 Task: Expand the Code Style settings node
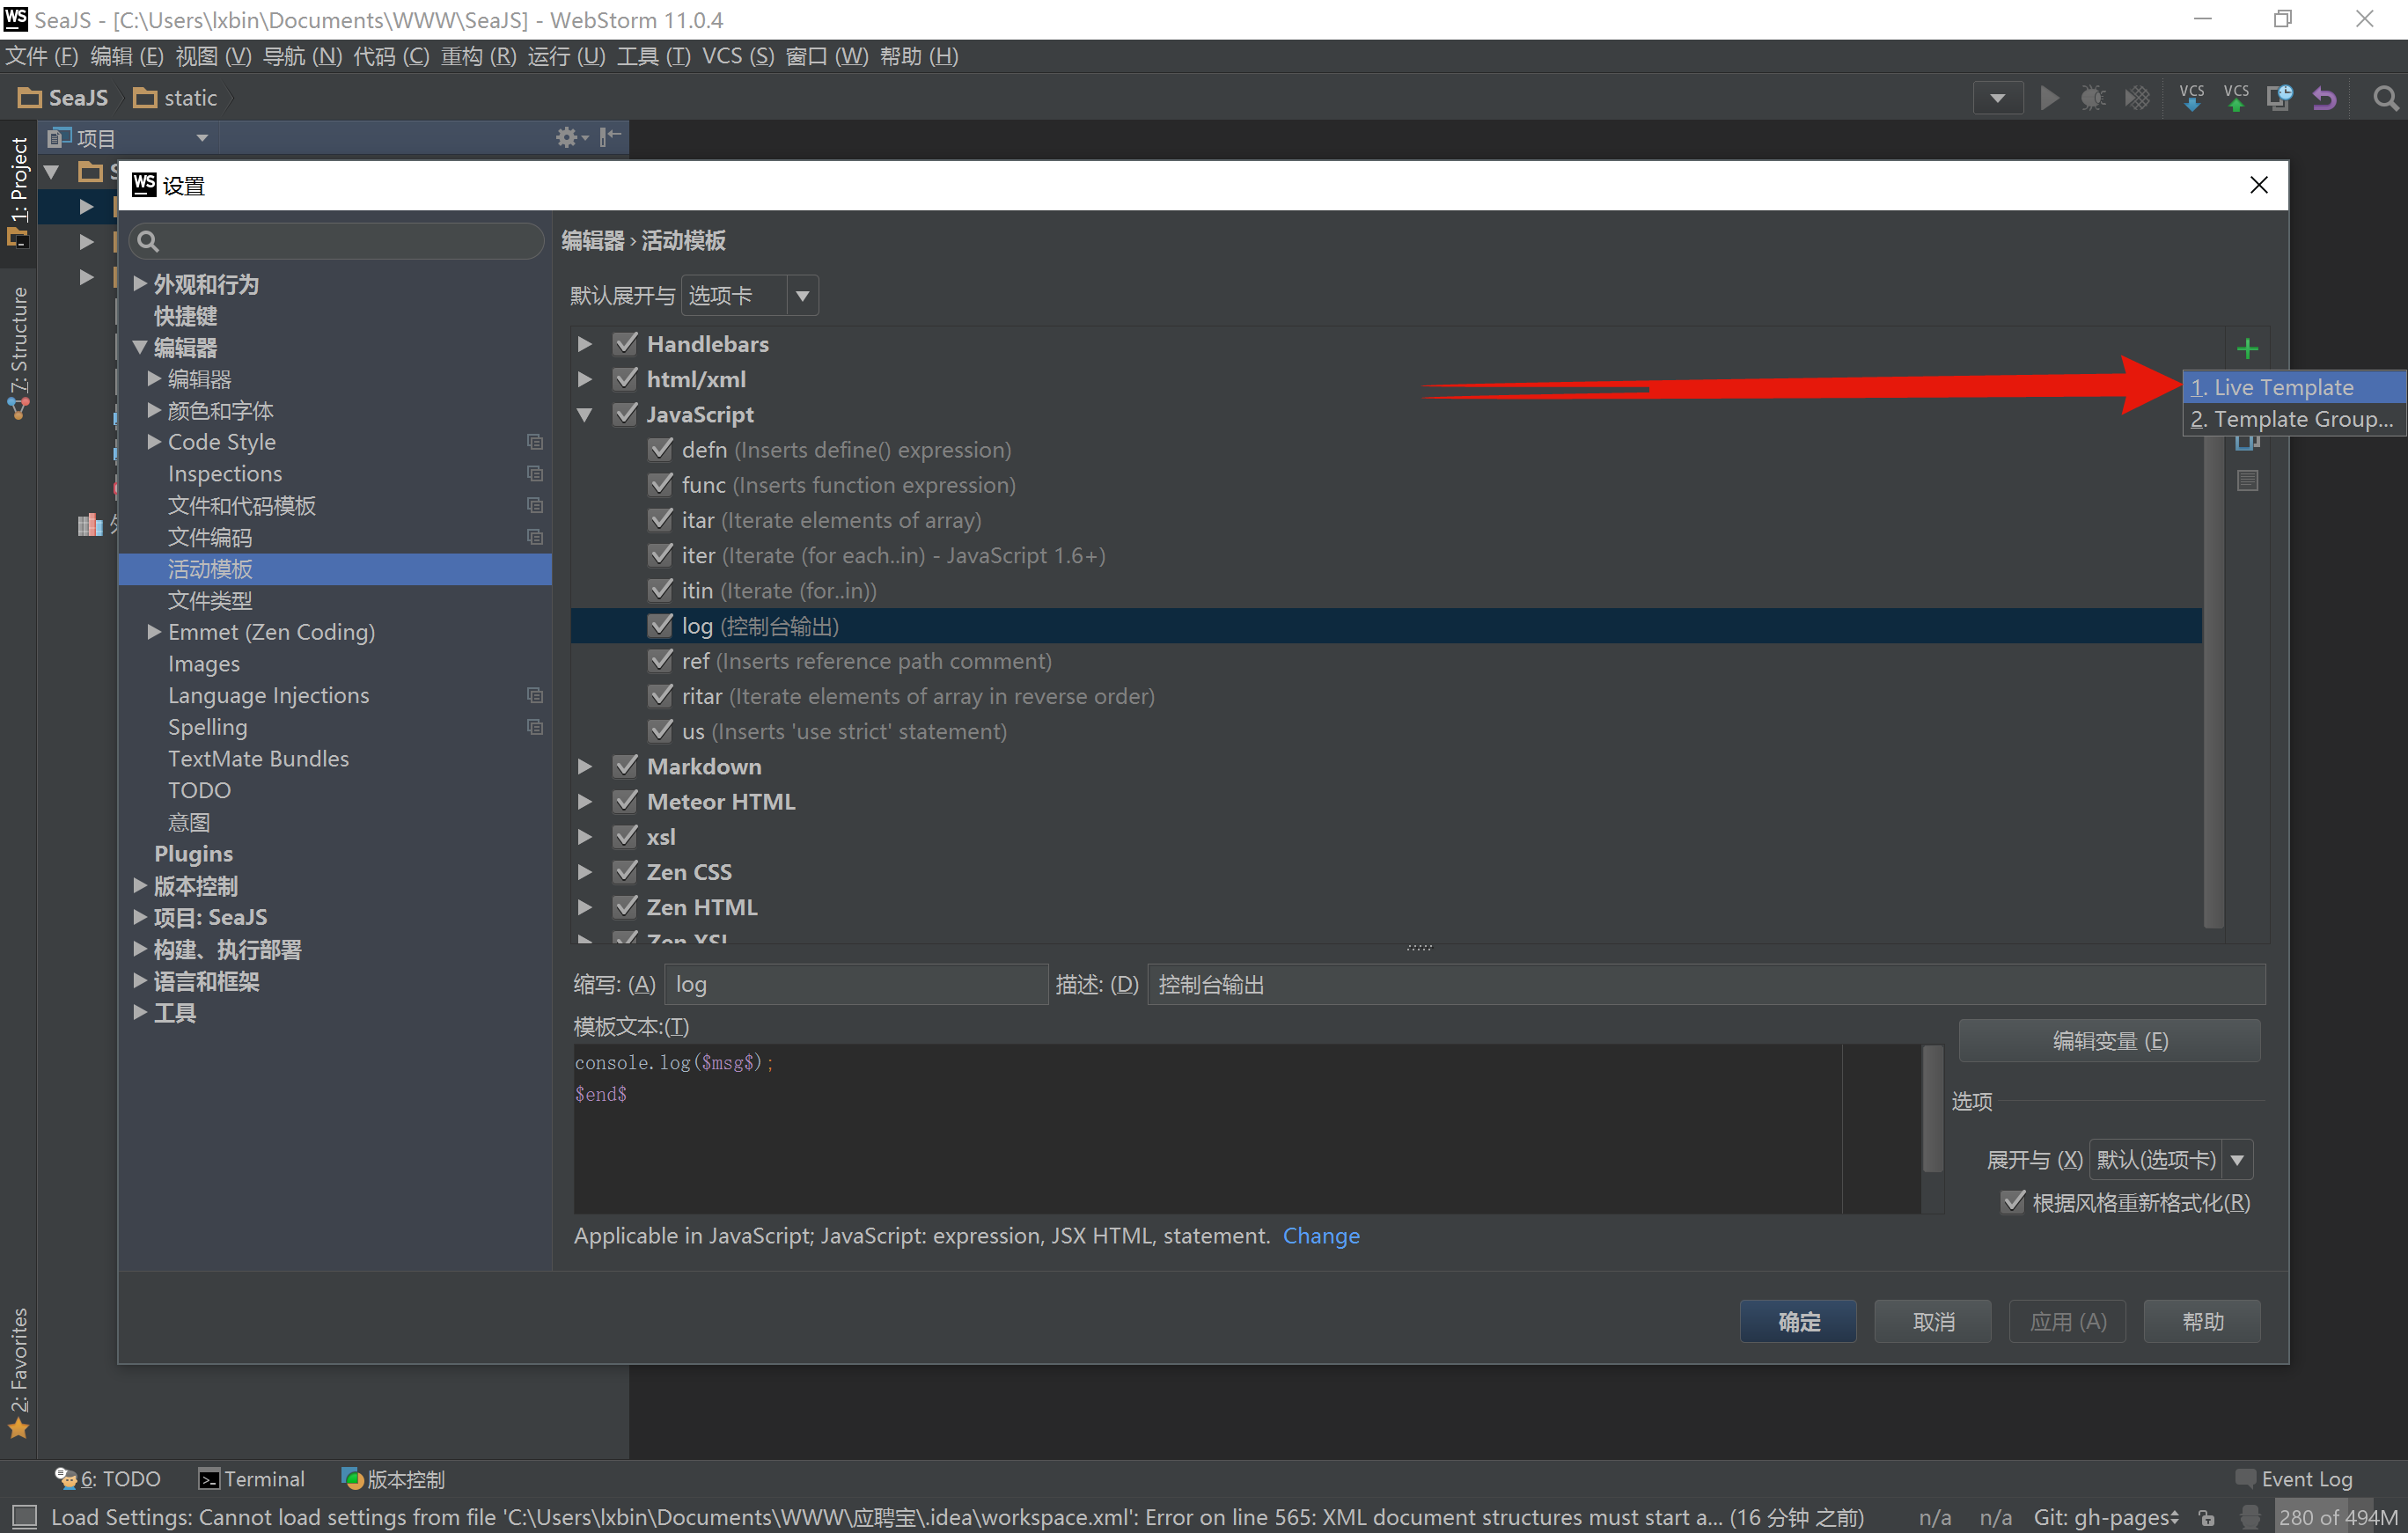click(x=154, y=441)
